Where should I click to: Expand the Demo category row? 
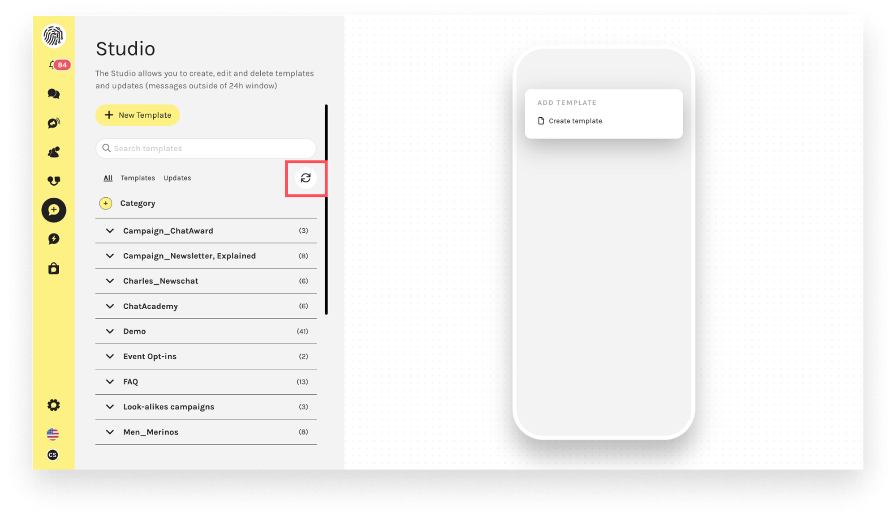110,331
